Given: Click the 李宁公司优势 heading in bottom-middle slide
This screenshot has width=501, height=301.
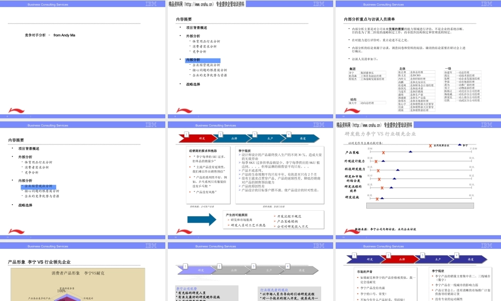Looking at the screenshot, I should [x=186, y=289].
